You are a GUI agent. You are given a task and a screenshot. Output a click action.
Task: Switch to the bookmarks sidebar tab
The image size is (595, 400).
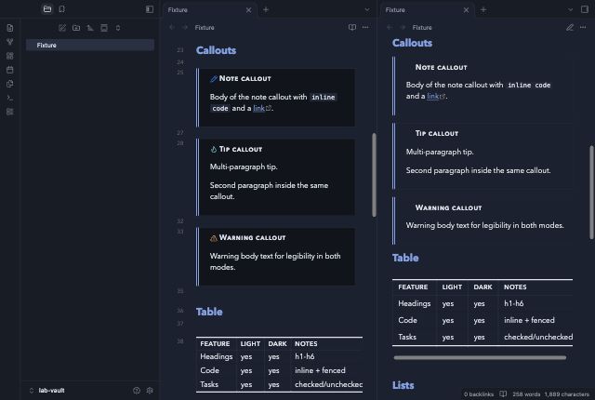pos(62,9)
